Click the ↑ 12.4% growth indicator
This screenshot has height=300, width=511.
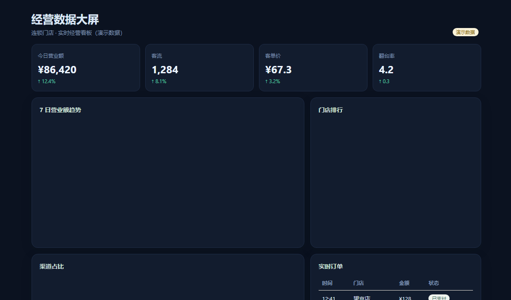(x=47, y=81)
